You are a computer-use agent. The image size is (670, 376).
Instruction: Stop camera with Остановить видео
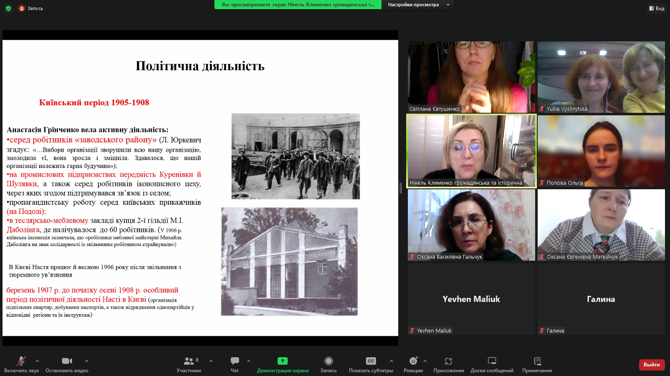tap(67, 361)
